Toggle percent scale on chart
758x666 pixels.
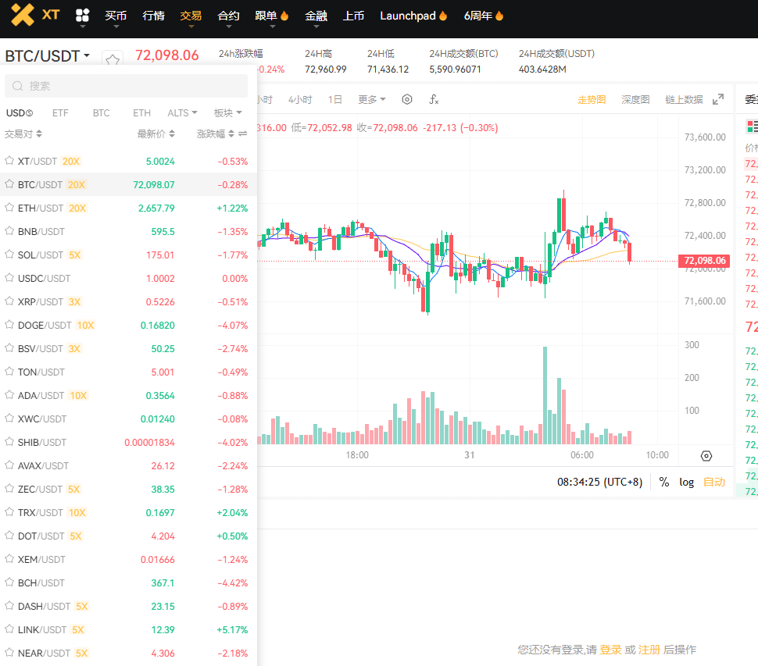click(663, 482)
